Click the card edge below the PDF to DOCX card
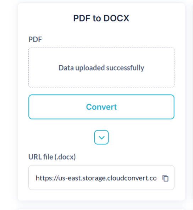This screenshot has height=210, width=193. click(x=101, y=209)
